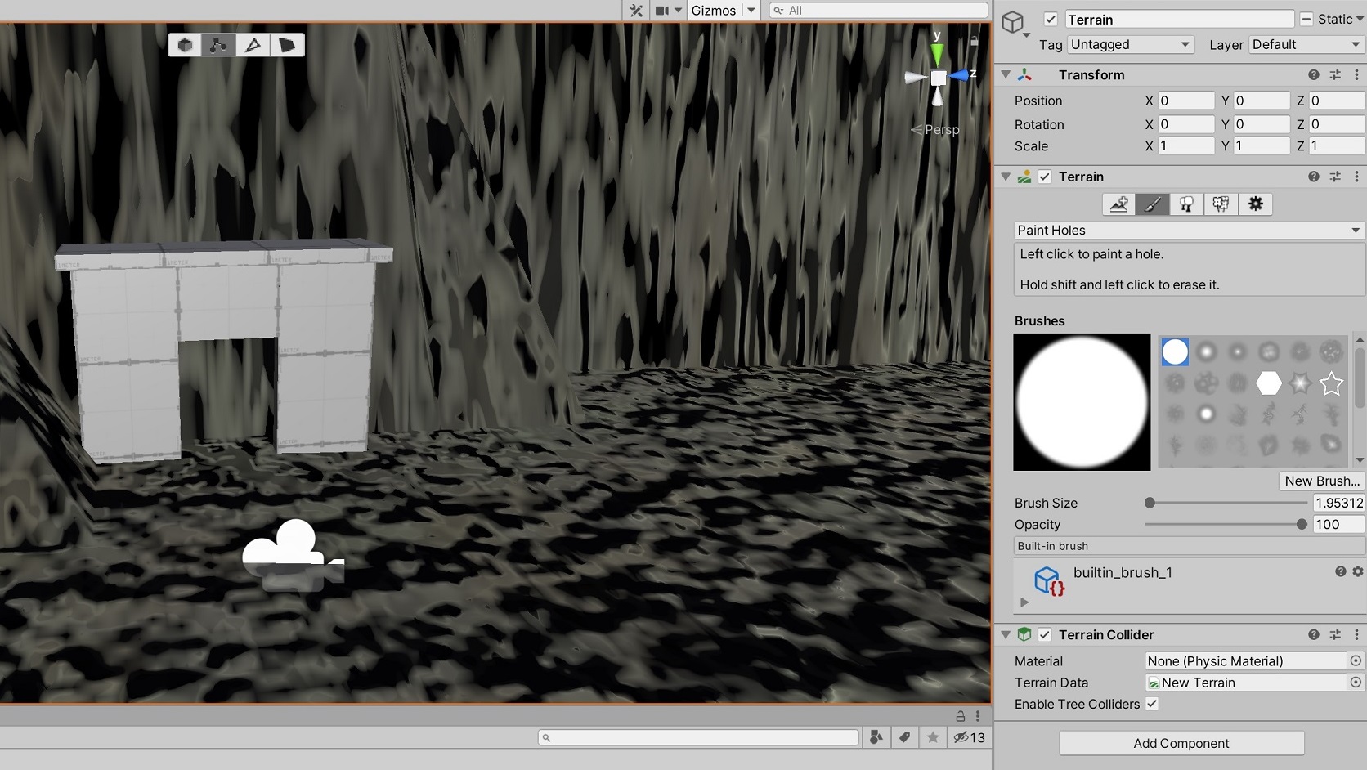
Task: Click the scene search field labeled All
Action: (879, 11)
